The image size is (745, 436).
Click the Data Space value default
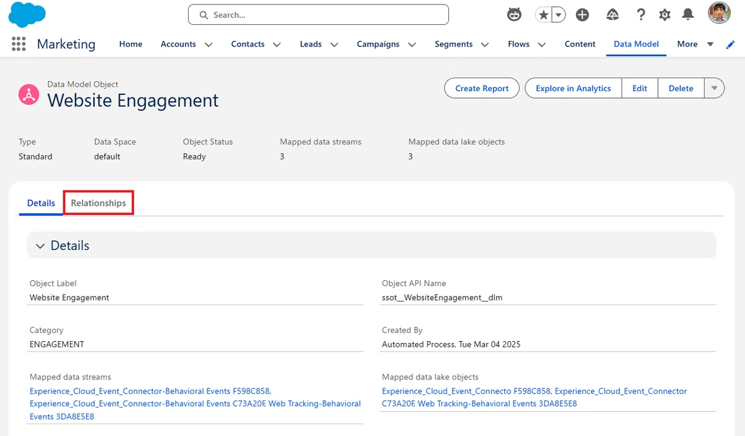(x=107, y=156)
